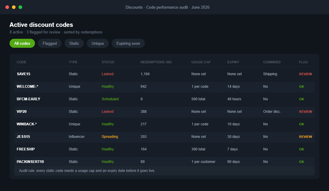
Task: Click the USAGE CAP column header
Action: [201, 62]
